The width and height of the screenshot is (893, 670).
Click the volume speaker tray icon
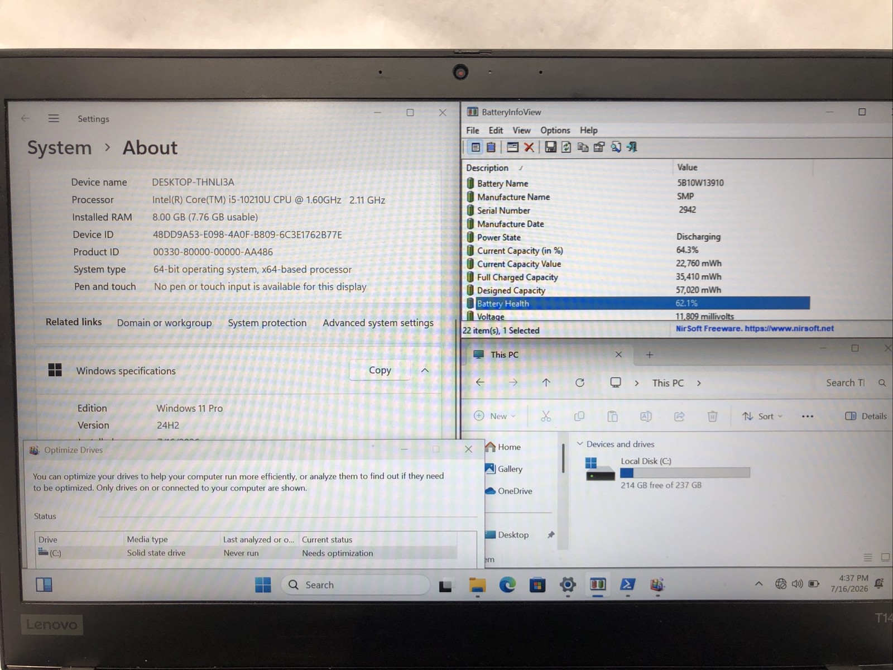pyautogui.click(x=797, y=584)
